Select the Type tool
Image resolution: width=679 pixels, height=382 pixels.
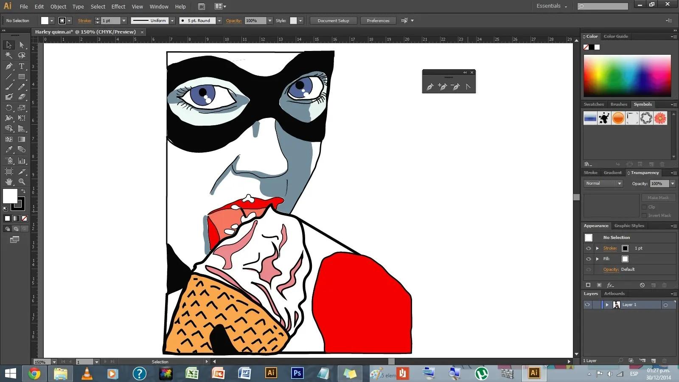point(22,66)
